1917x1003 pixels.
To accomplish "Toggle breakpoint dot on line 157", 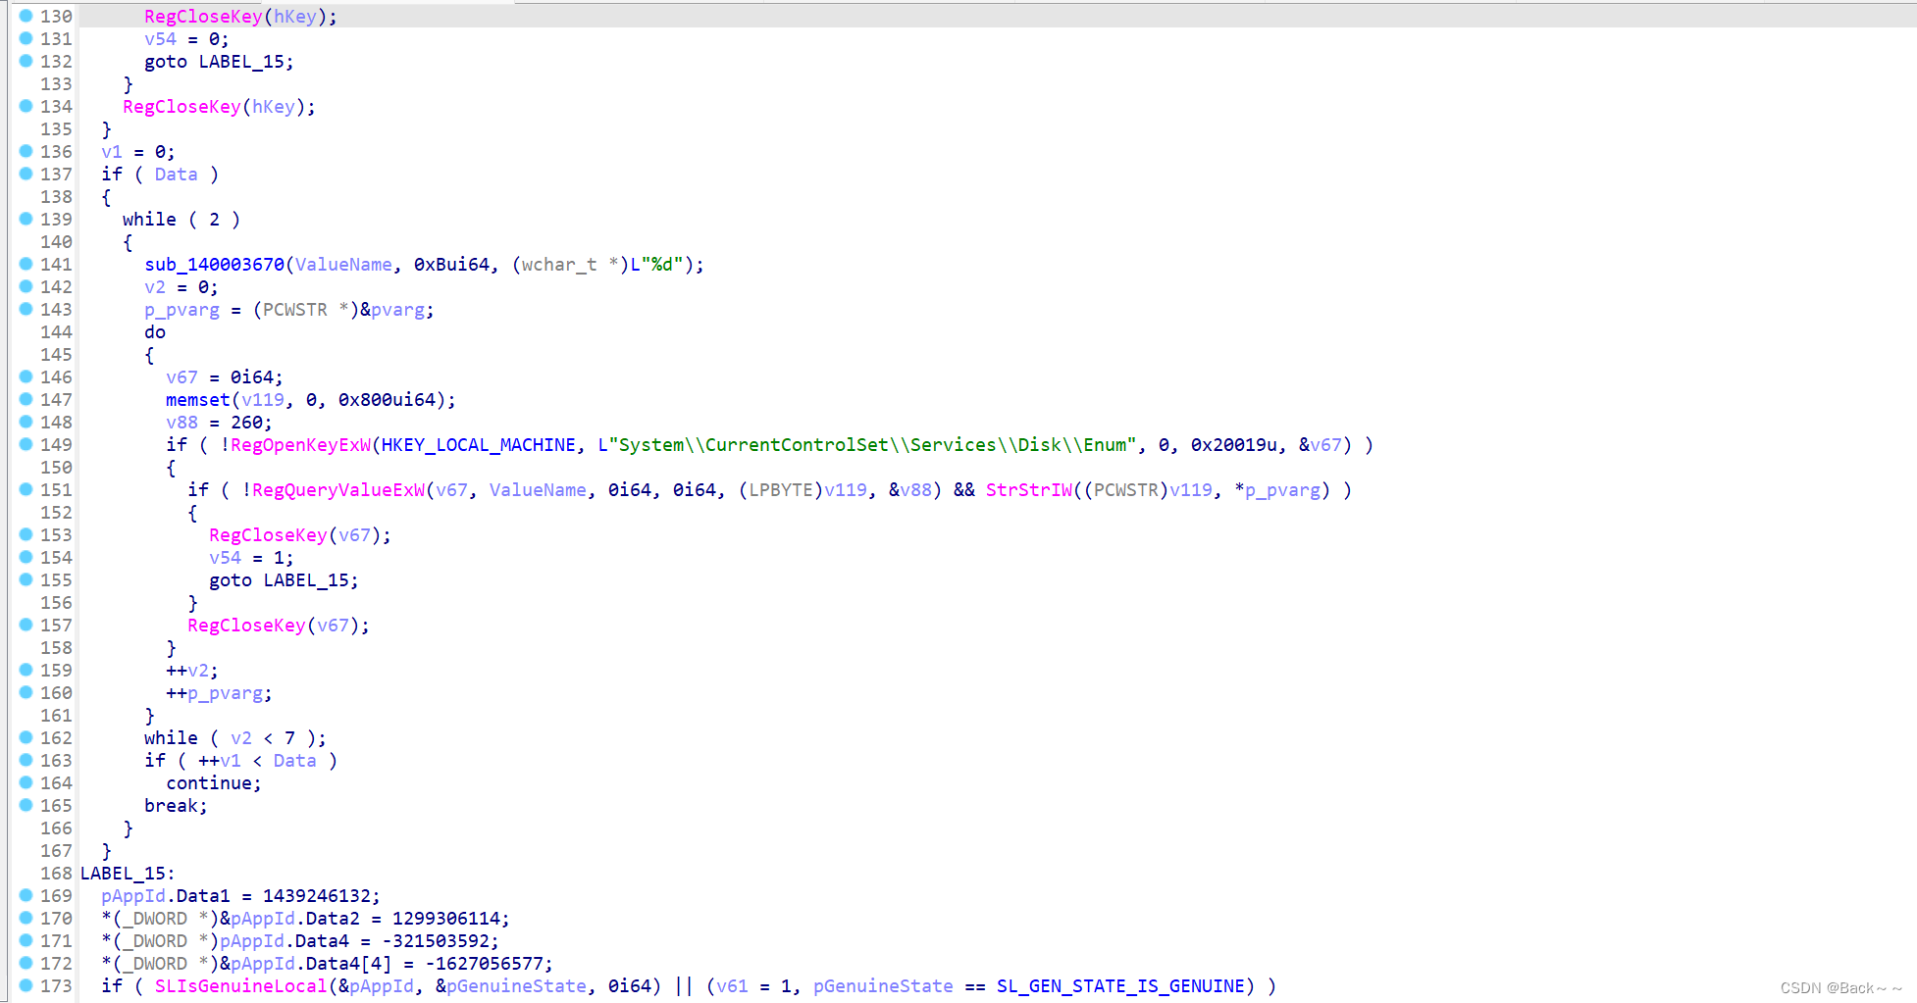I will click(26, 625).
